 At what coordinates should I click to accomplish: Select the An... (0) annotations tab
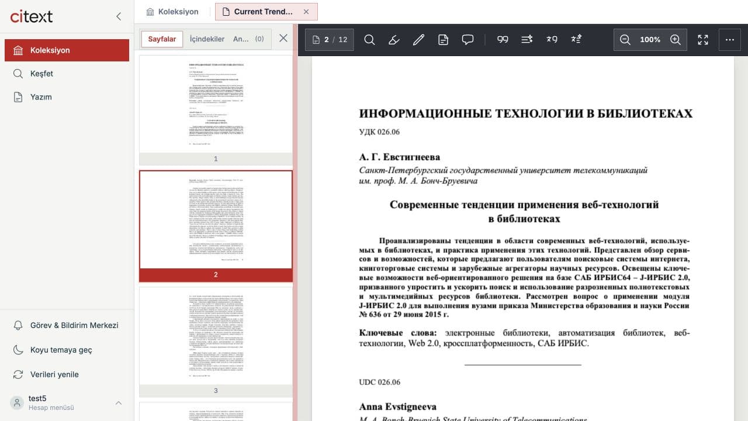(248, 39)
